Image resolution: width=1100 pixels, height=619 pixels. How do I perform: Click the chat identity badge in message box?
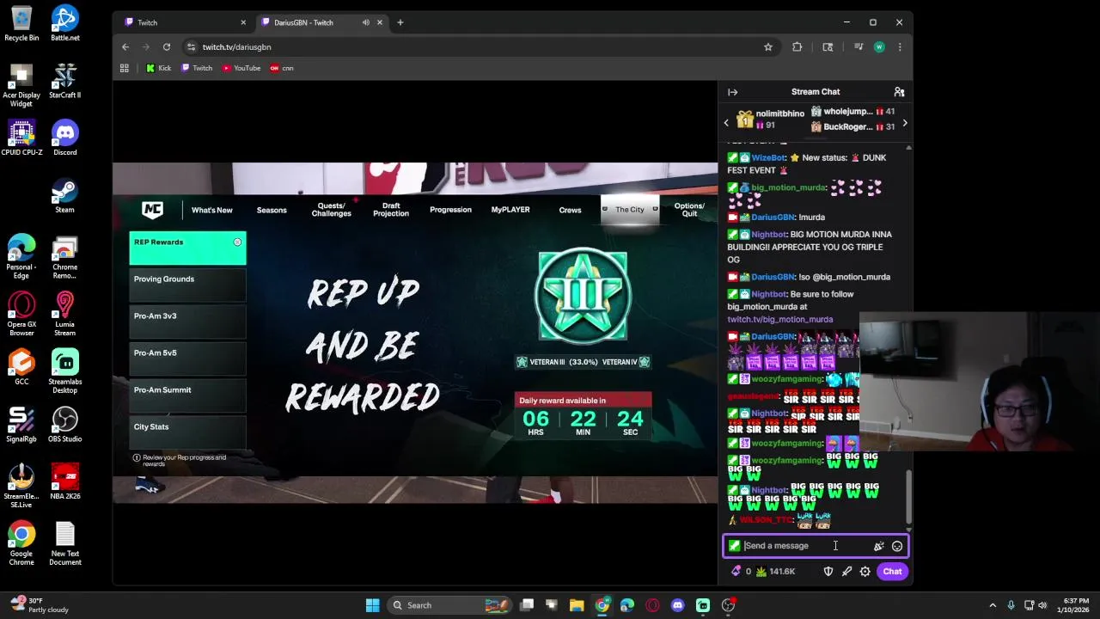[x=734, y=546]
